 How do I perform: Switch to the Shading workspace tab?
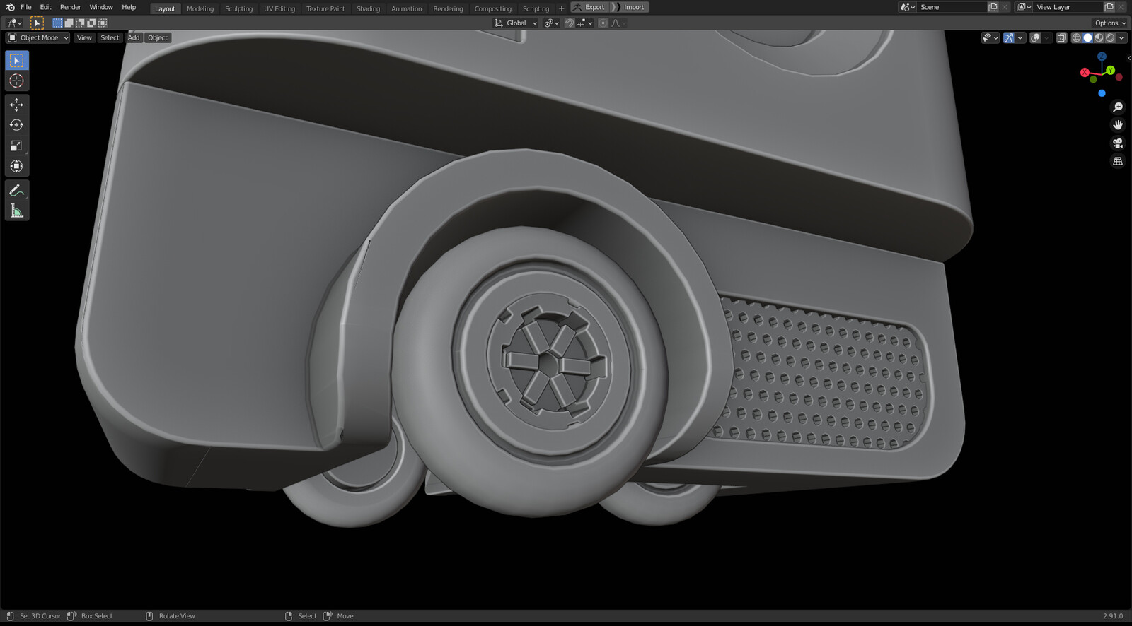pyautogui.click(x=368, y=8)
